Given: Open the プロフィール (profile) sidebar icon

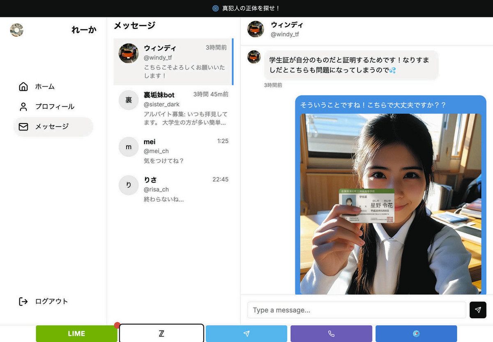Looking at the screenshot, I should (23, 107).
